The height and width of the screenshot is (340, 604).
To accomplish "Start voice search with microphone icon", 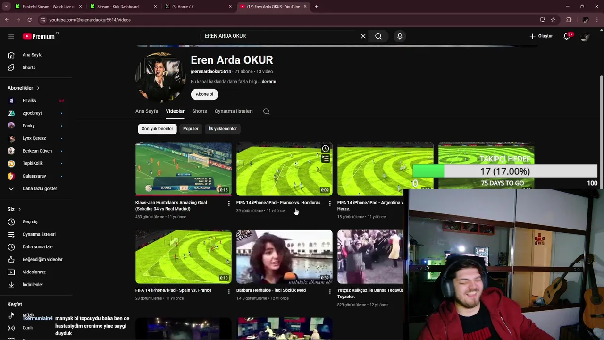I will 400,36.
